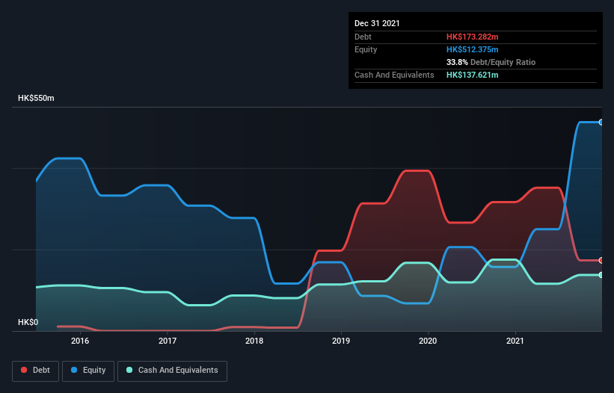Toggle Cash And Equivalents legend button
The height and width of the screenshot is (393, 614).
click(x=172, y=371)
